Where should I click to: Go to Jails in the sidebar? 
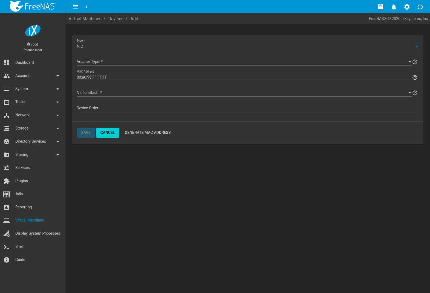(19, 194)
